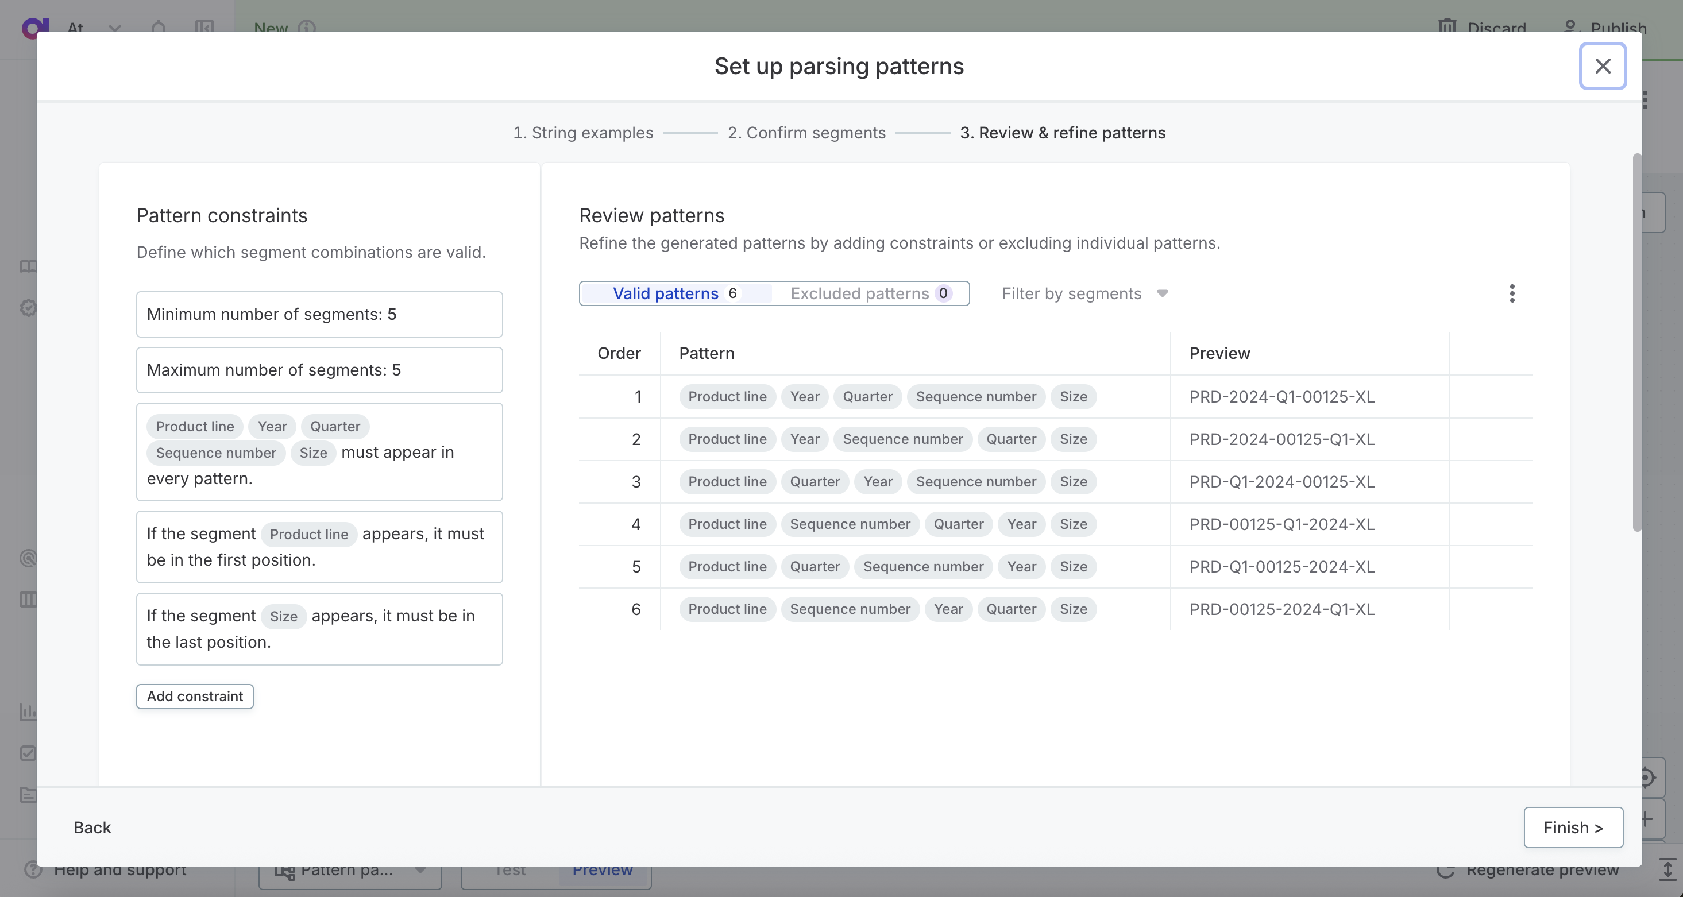Open the documentation book icon in sidebar
1683x897 pixels.
coord(28,266)
